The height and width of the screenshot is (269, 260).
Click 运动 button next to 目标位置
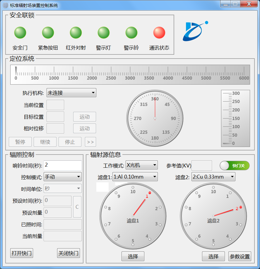pos(85,117)
